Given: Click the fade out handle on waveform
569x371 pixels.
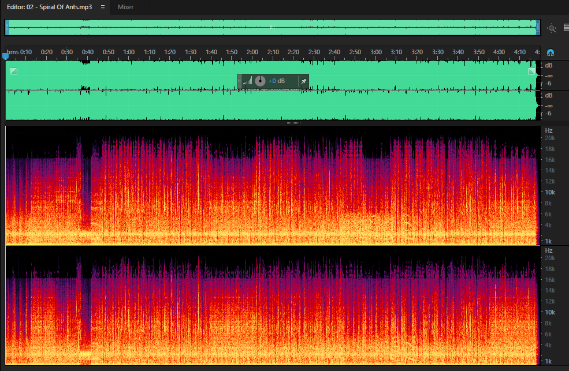Looking at the screenshot, I should (531, 70).
